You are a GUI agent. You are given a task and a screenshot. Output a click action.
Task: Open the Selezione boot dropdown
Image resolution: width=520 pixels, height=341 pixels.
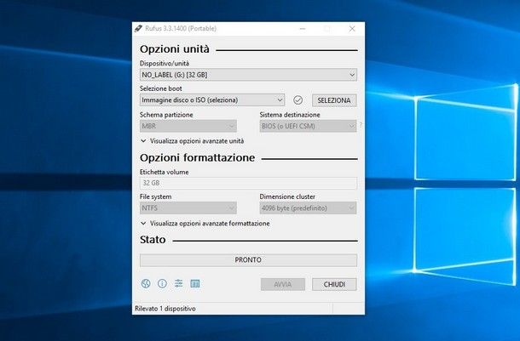(x=212, y=99)
